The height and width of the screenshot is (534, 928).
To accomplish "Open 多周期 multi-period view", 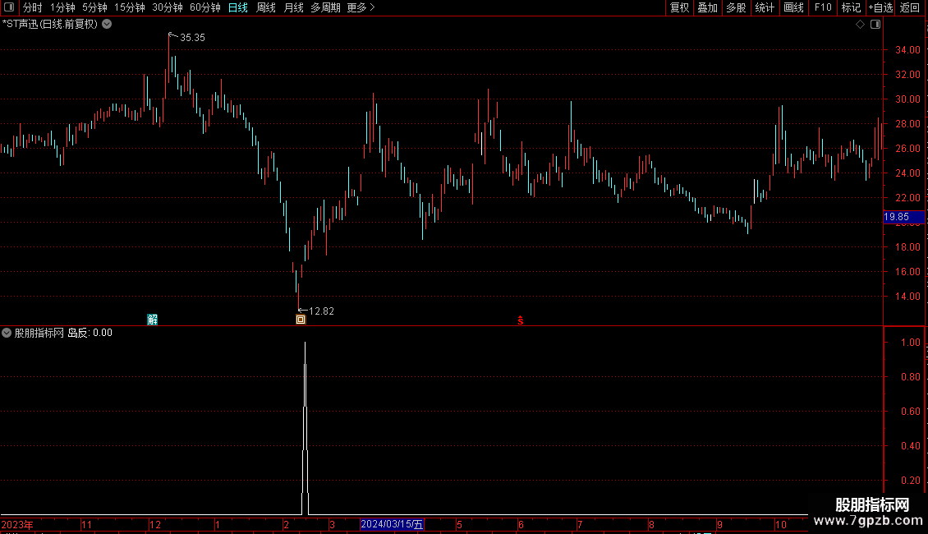I will pos(325,7).
